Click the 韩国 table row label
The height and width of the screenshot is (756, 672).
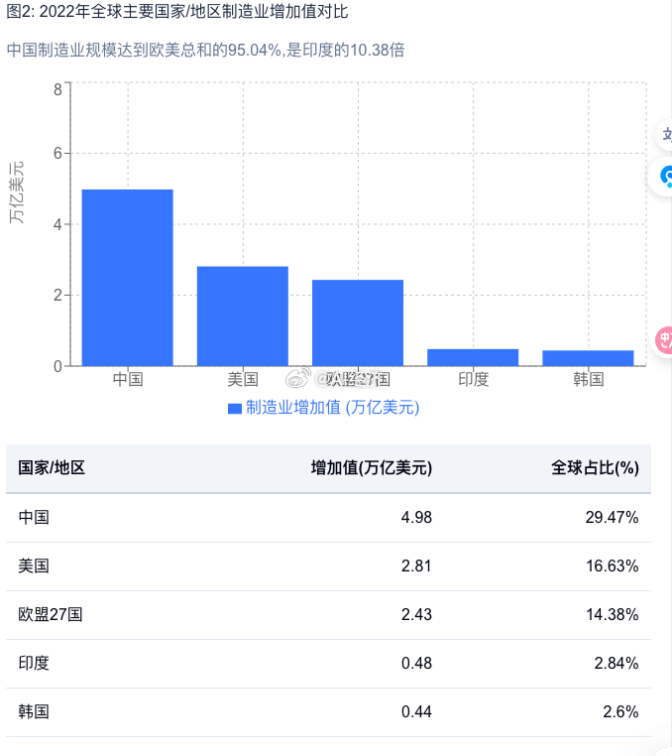(x=34, y=712)
